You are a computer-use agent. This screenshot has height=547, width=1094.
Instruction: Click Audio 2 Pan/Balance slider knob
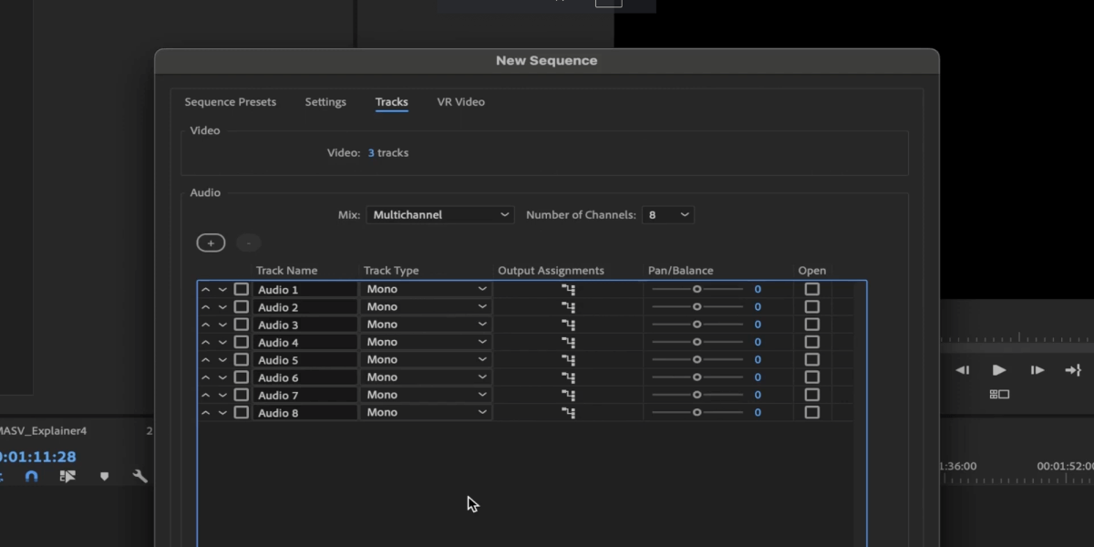(697, 307)
